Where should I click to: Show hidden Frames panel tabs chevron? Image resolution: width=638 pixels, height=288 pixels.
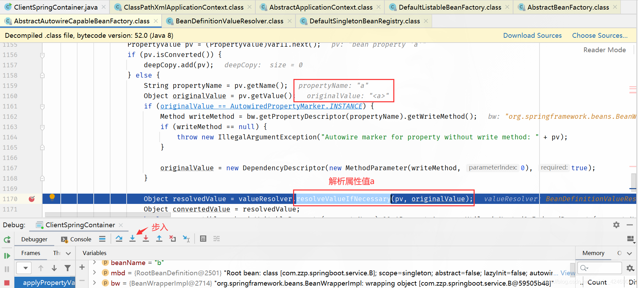[68, 253]
